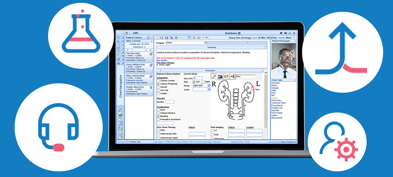Viewport: 393px width, 177px height.
Task: Click the green globe toolbar icon
Action: click(176, 38)
